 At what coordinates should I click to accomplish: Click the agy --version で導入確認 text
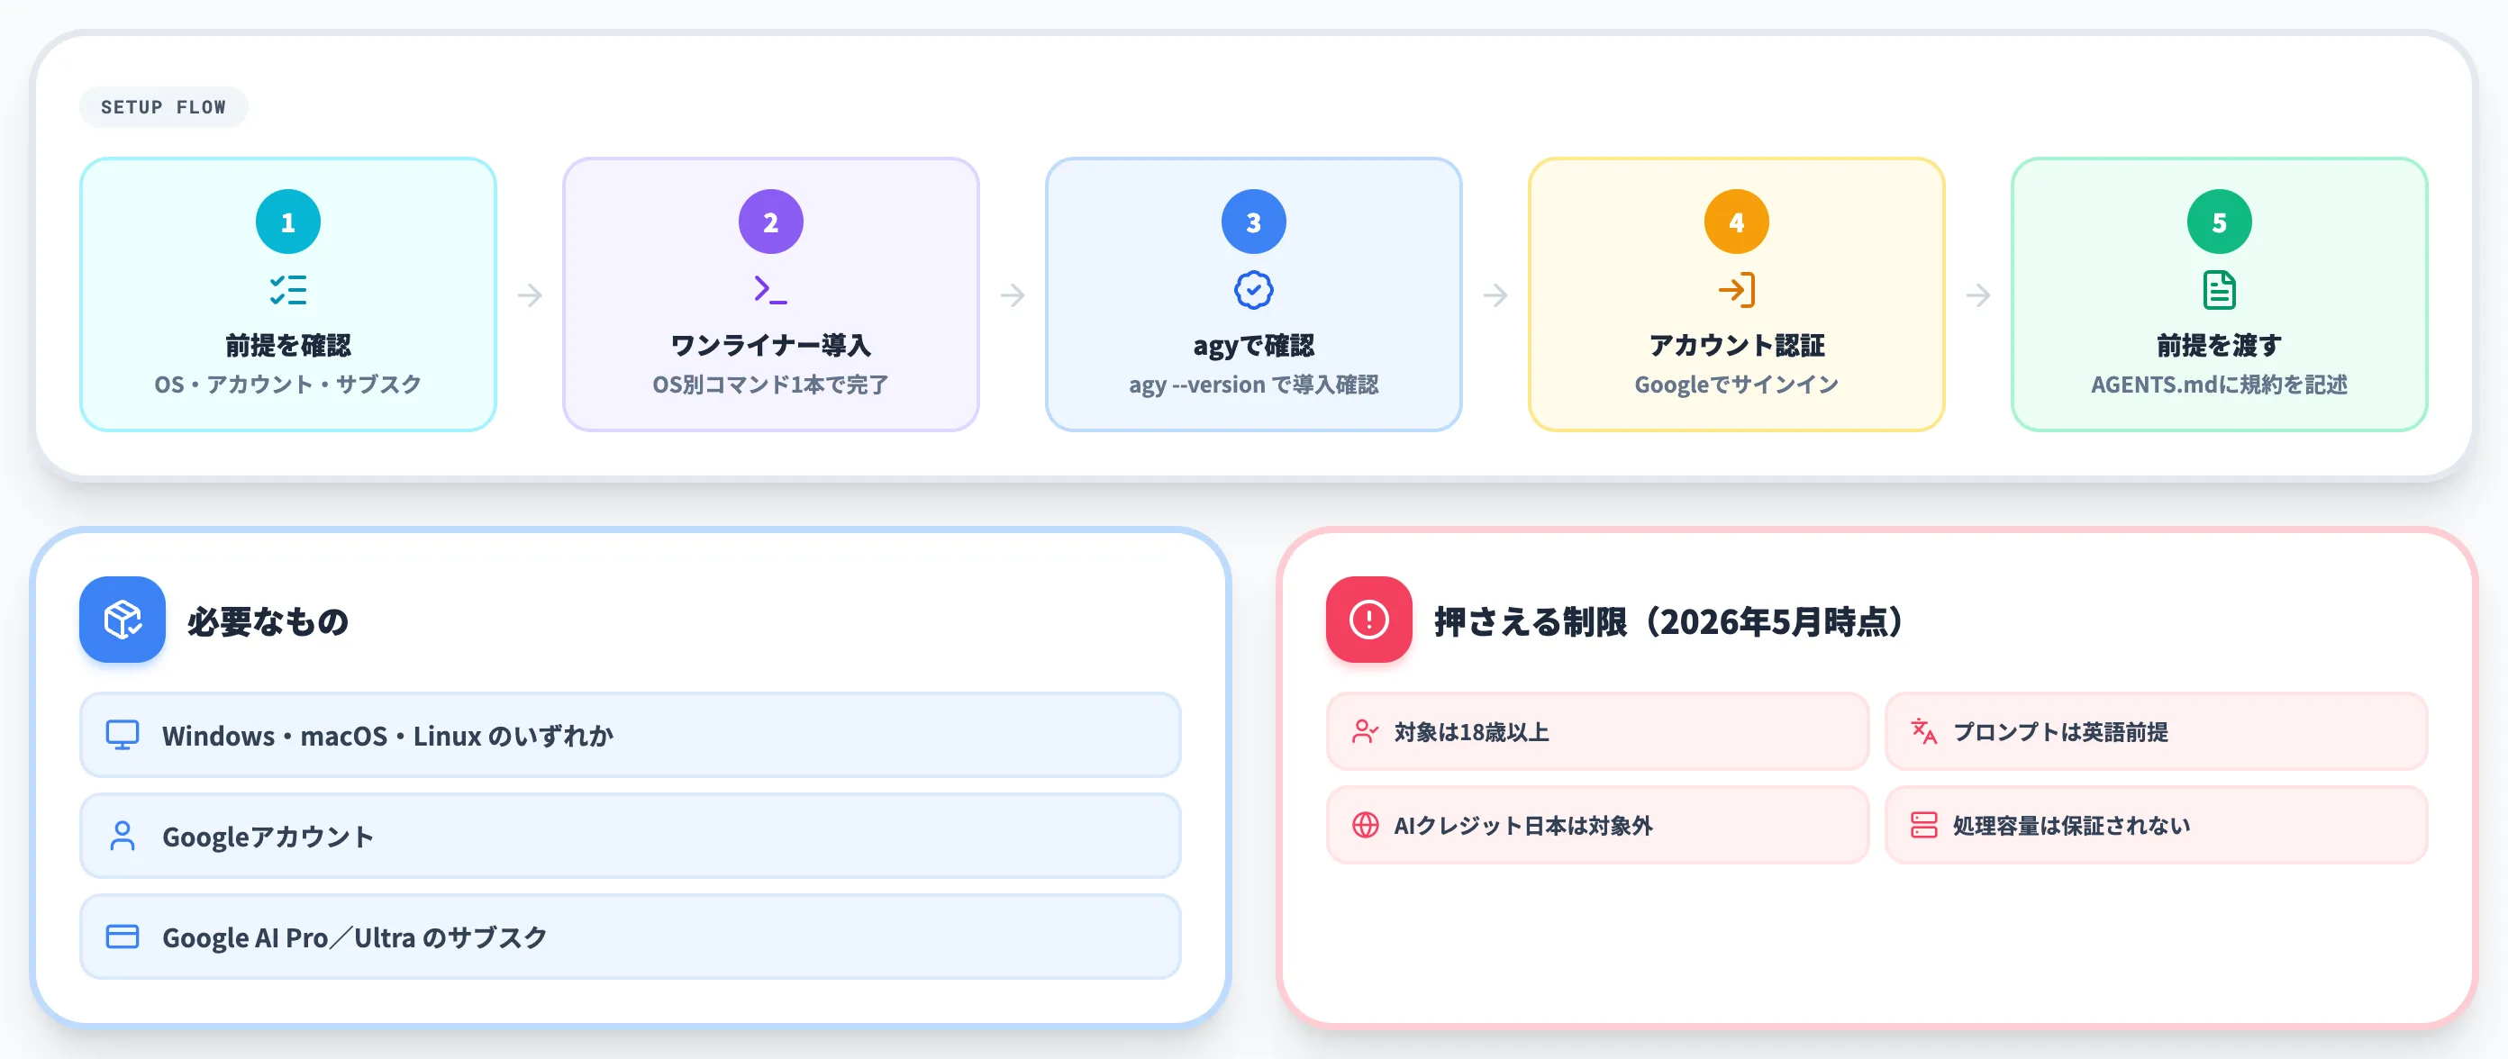(x=1253, y=385)
